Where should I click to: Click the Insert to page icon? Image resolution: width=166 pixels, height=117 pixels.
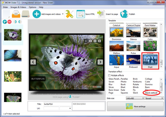[101, 14]
